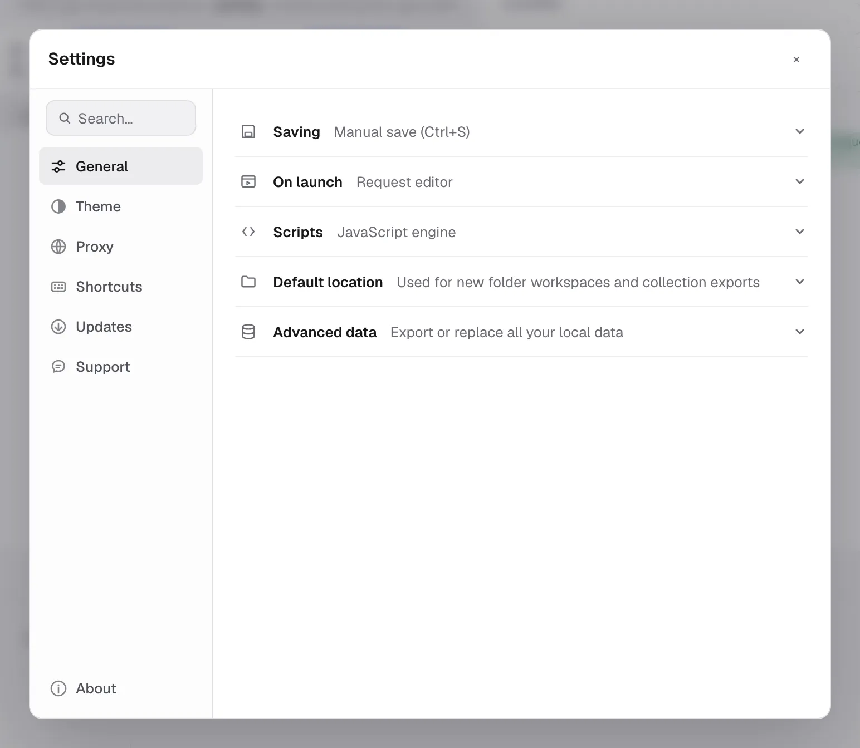Click the On launch window icon
Image resolution: width=860 pixels, height=748 pixels.
click(248, 182)
